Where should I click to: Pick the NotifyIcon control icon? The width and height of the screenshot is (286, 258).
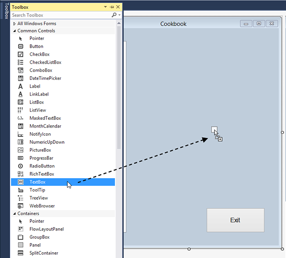pos(20,134)
